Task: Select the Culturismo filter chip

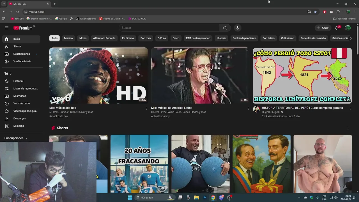Action: click(x=288, y=38)
